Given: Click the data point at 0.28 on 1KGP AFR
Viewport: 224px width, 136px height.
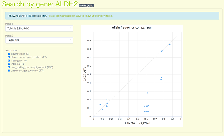Looking at the screenshot, I should point(148,93).
